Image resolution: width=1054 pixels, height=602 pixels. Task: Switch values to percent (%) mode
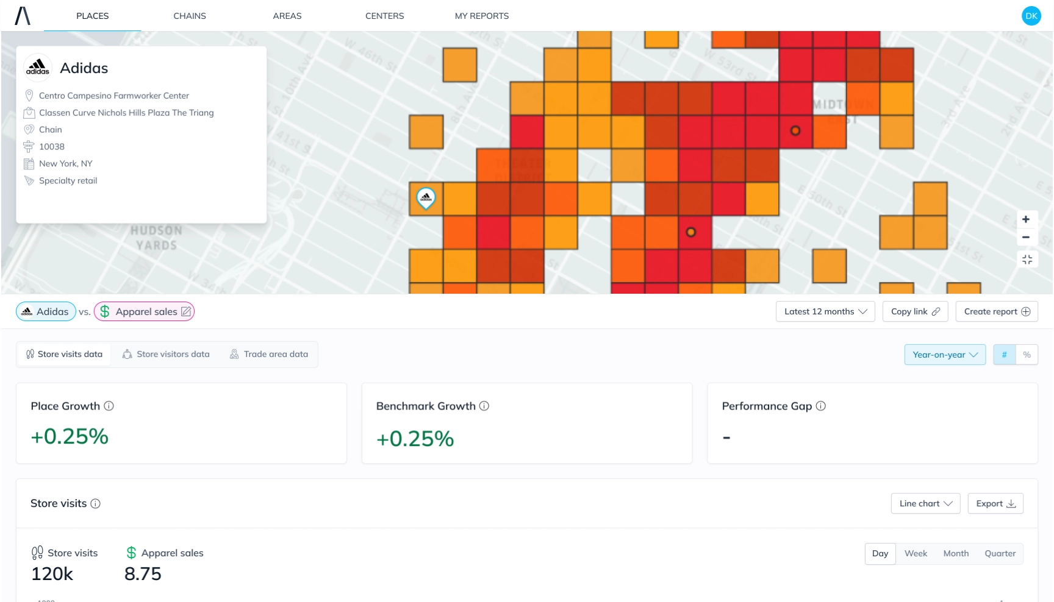pyautogui.click(x=1027, y=355)
